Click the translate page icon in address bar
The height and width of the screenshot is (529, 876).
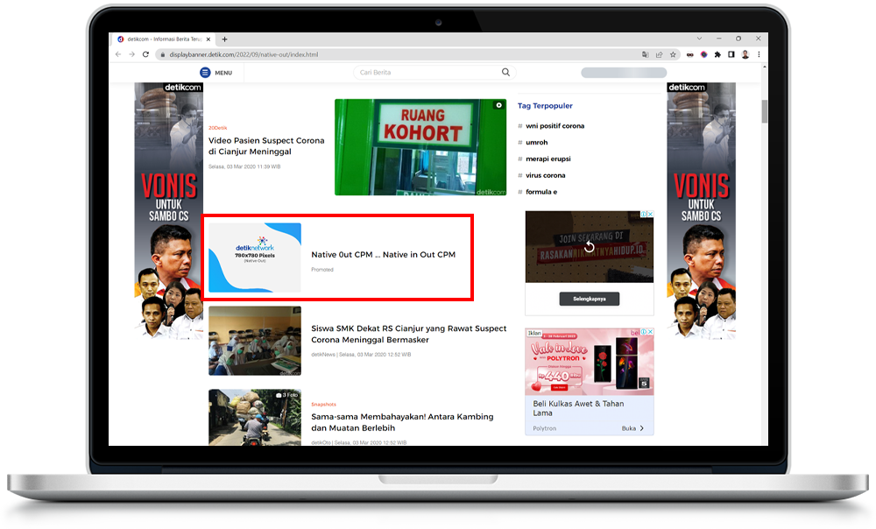point(646,54)
